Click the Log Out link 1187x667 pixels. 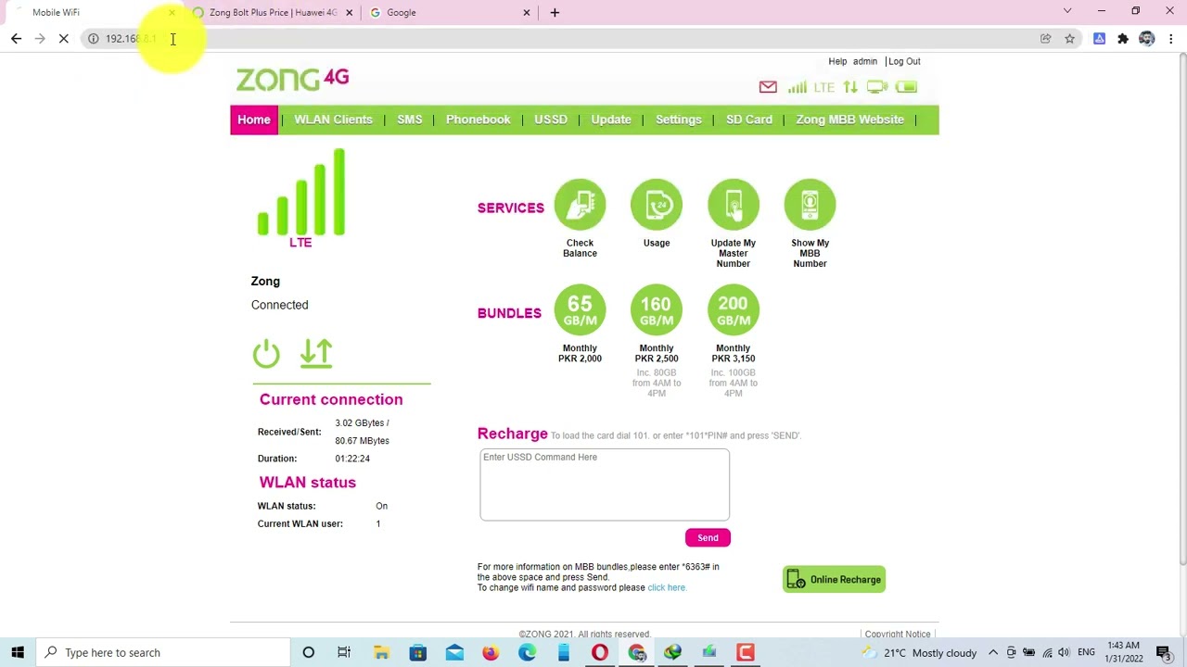point(904,61)
